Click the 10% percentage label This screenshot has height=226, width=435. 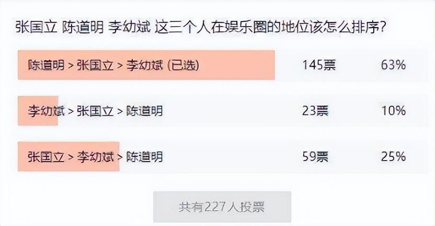(393, 111)
